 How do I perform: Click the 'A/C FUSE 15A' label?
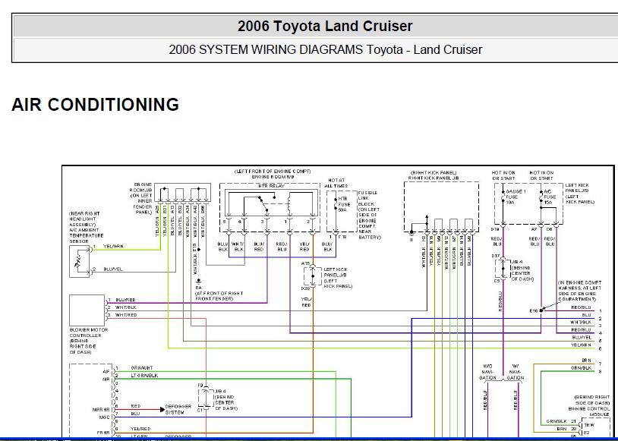(550, 197)
